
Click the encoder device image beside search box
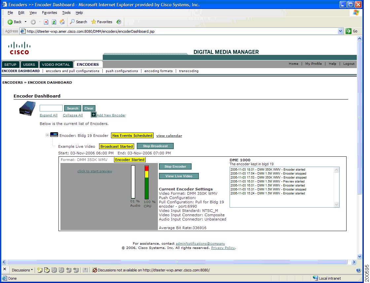click(26, 108)
